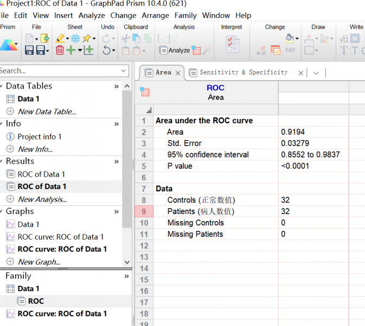The image size is (365, 326).
Task: Click the 0.9194 Area value cell
Action: coord(313,132)
